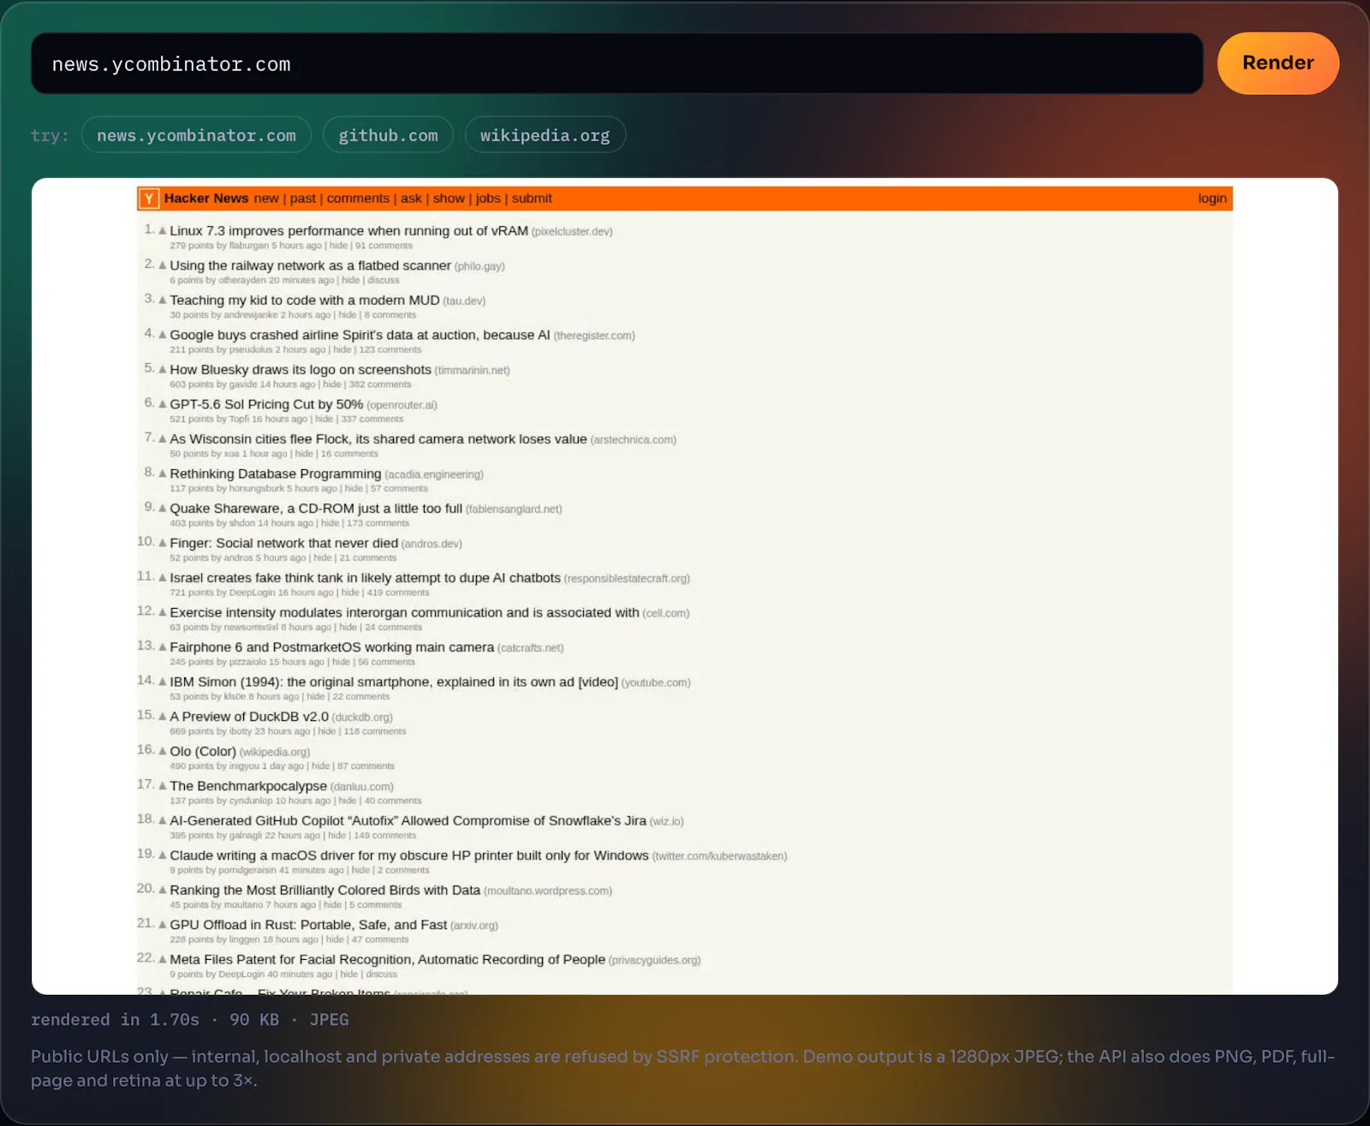Image resolution: width=1370 pixels, height=1126 pixels.
Task: Open the 'new' nav item
Action: (x=266, y=199)
